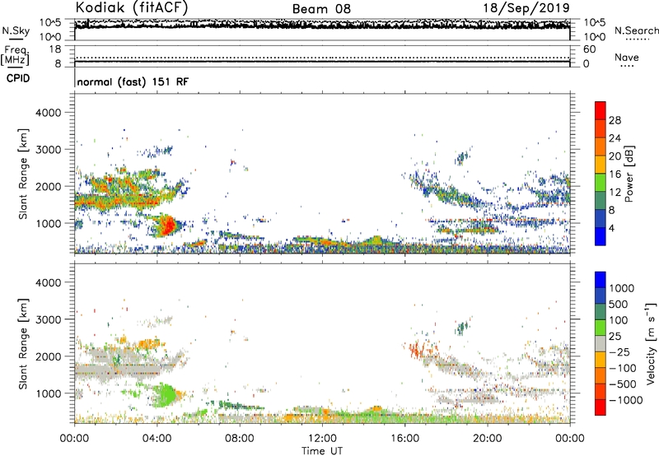Click the 'Nave' legend label
The width and height of the screenshot is (659, 456).
point(627,57)
